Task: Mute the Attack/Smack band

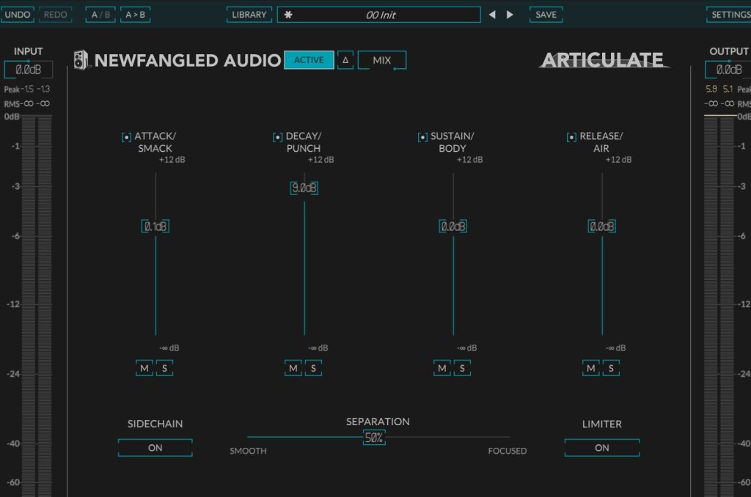Action: point(144,368)
